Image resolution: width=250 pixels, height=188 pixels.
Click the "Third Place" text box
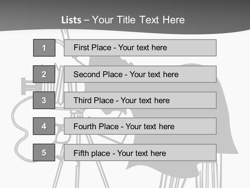pyautogui.click(x=140, y=100)
